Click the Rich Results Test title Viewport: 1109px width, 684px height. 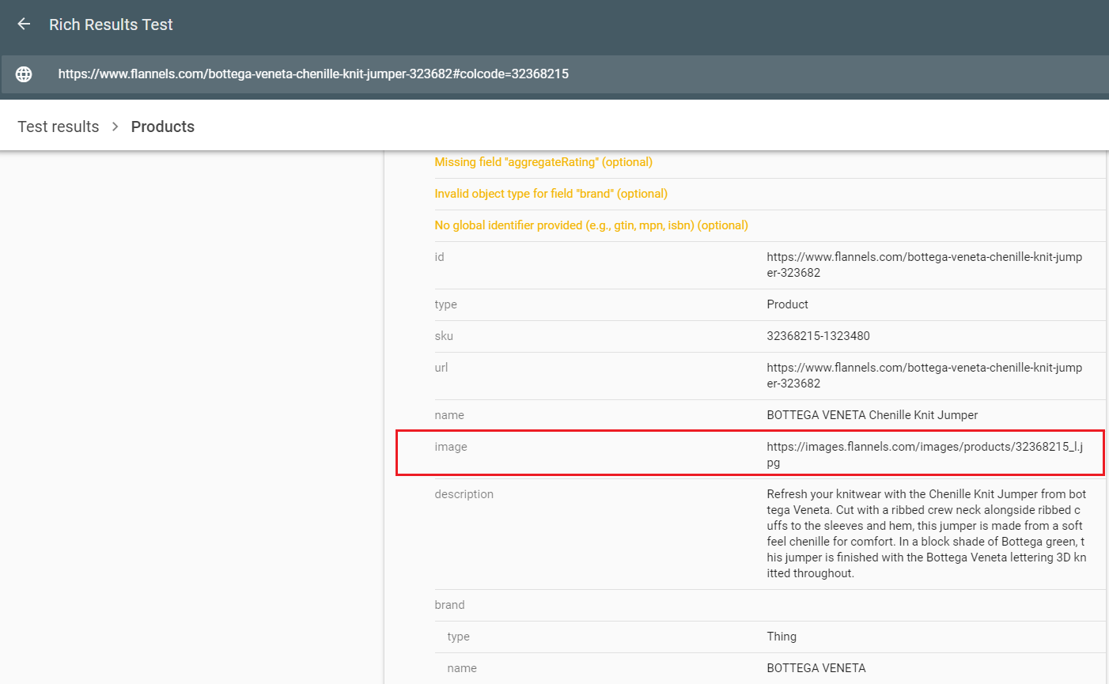click(111, 25)
